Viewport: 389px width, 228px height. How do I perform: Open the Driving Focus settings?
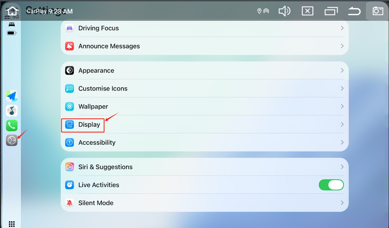(204, 28)
